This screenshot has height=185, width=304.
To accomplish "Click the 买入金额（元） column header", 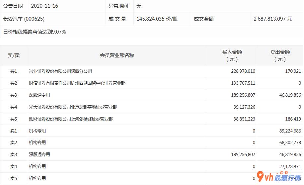I will tap(232, 55).
